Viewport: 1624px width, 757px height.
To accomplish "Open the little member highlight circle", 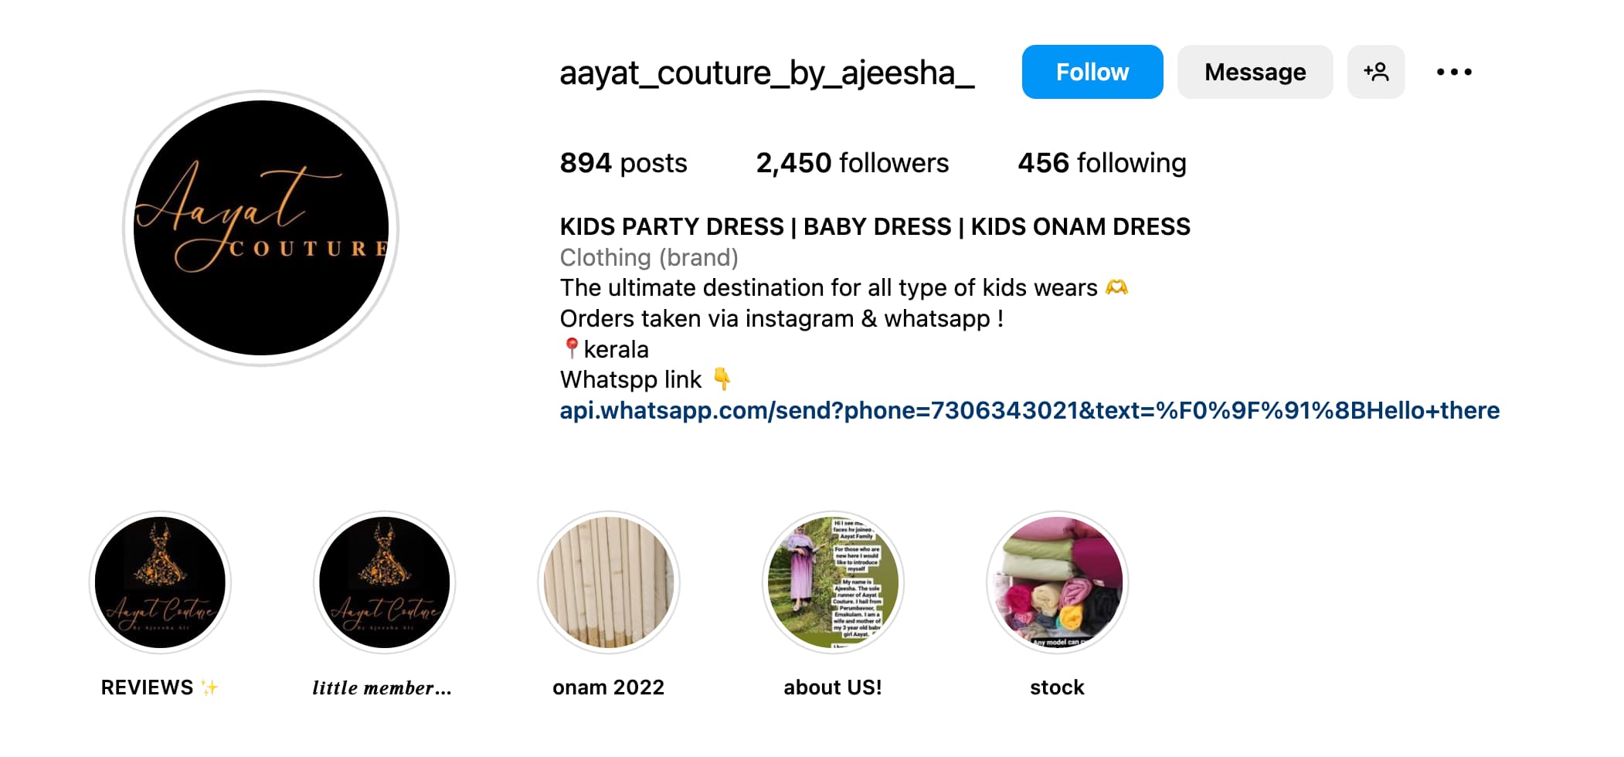I will [x=384, y=582].
